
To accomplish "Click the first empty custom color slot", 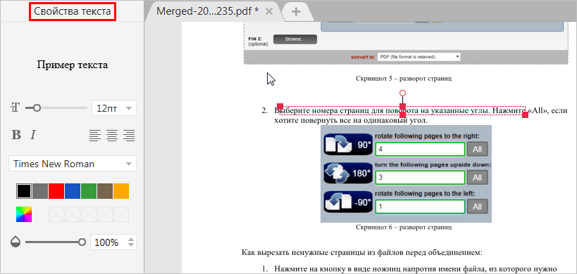I will pyautogui.click(x=56, y=214).
